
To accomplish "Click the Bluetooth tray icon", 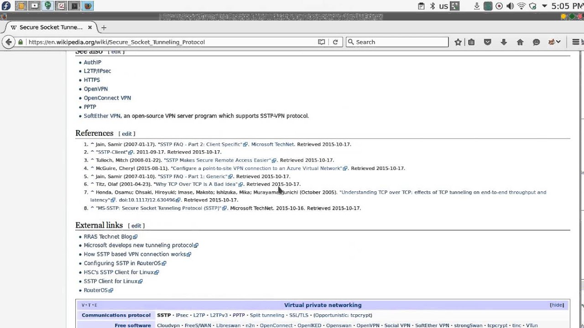I will (433, 6).
